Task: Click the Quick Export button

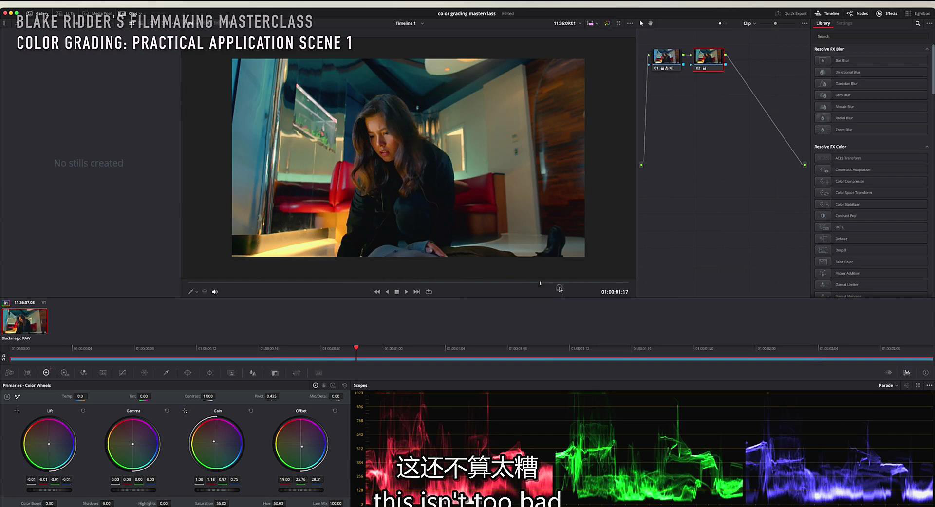Action: 791,13
